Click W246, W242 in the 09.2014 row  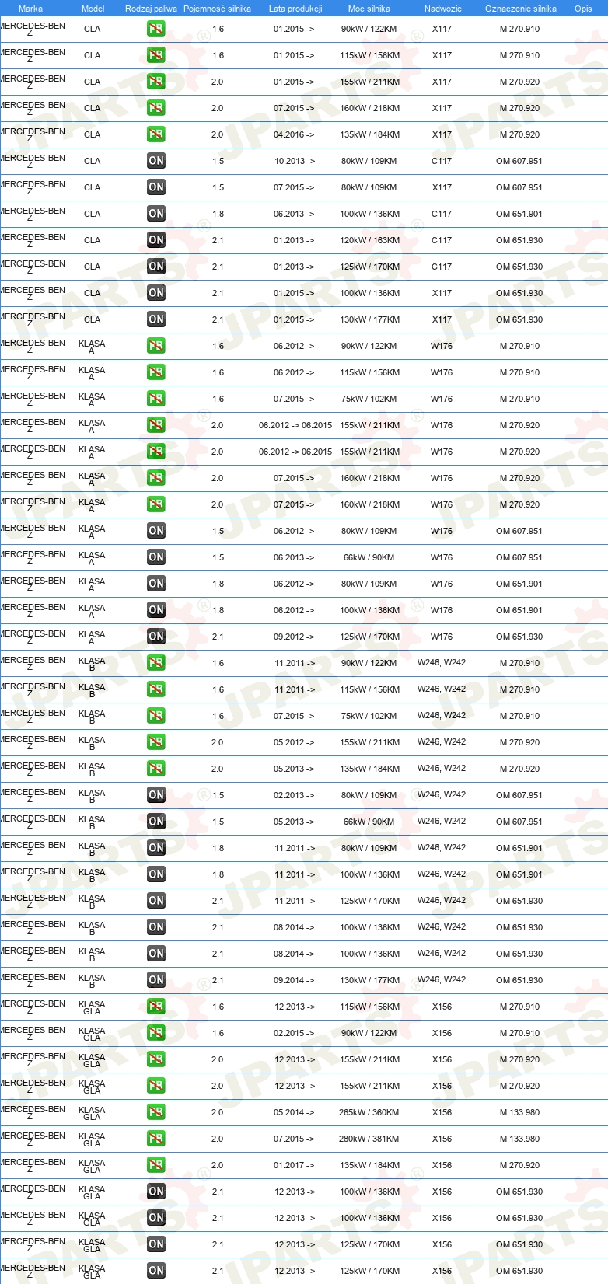[x=442, y=979]
